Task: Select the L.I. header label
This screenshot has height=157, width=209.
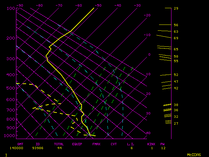Action: pos(131,144)
